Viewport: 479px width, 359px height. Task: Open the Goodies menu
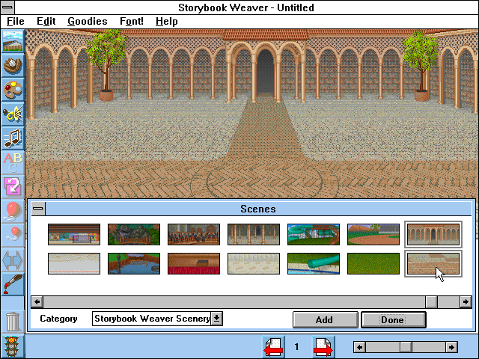coord(88,22)
